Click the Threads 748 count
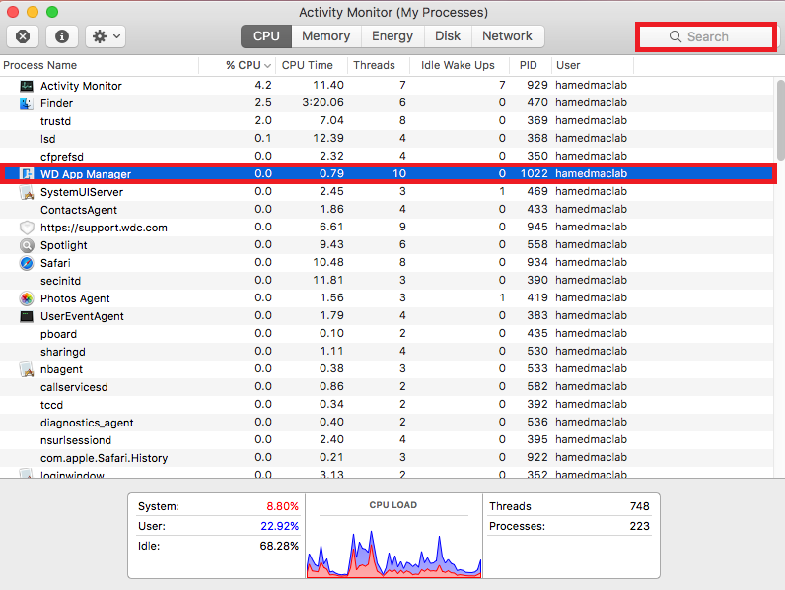 [x=639, y=506]
